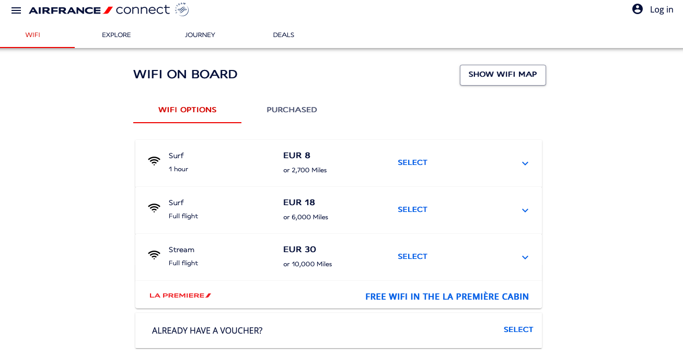The width and height of the screenshot is (683, 355).
Task: Click Select for Already Have a Voucher
Action: 518,329
